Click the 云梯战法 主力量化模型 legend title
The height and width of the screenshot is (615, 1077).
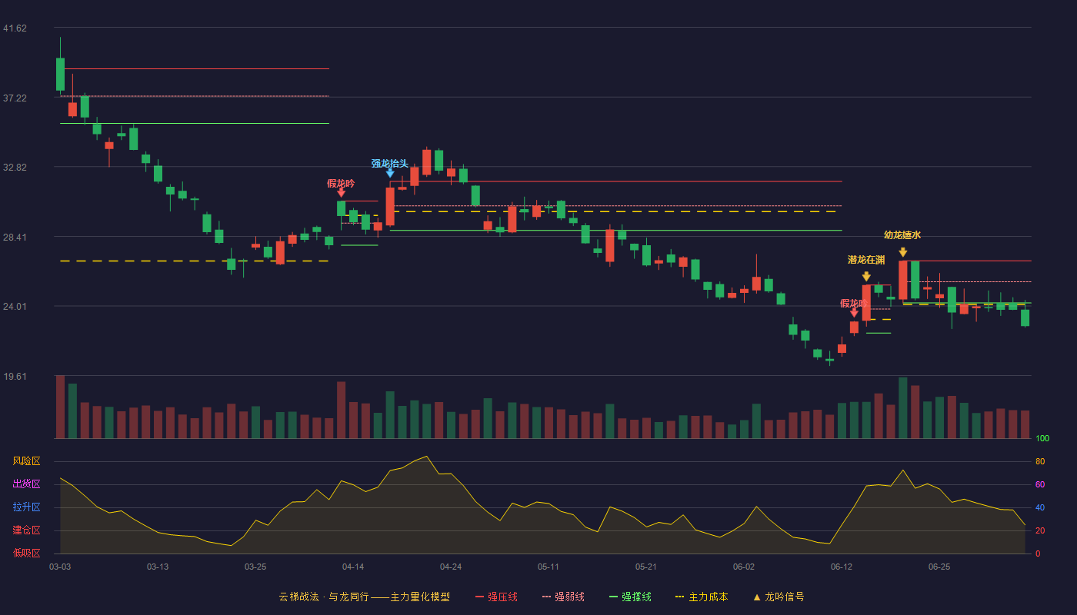click(x=364, y=597)
